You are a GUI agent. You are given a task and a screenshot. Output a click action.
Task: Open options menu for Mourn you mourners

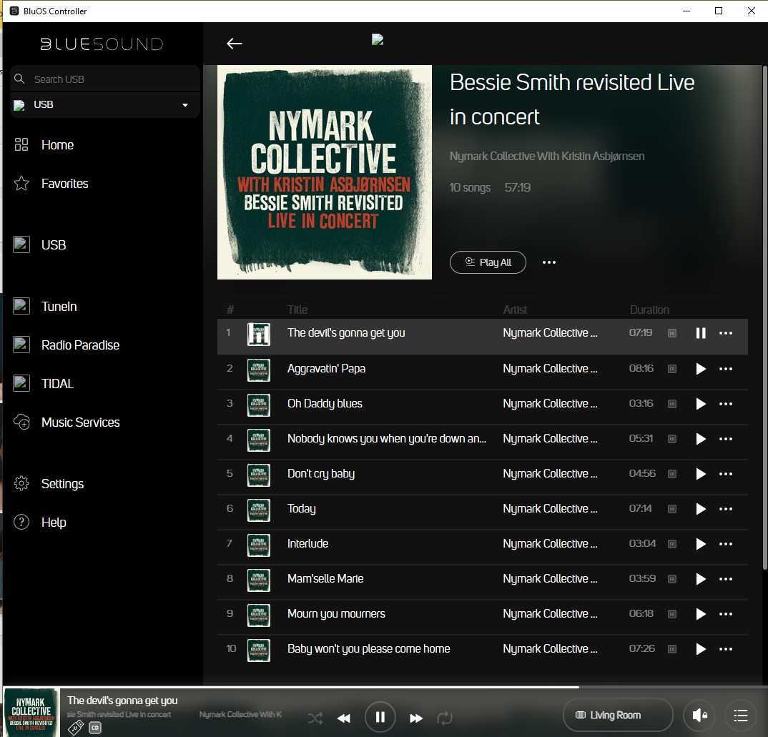[726, 614]
